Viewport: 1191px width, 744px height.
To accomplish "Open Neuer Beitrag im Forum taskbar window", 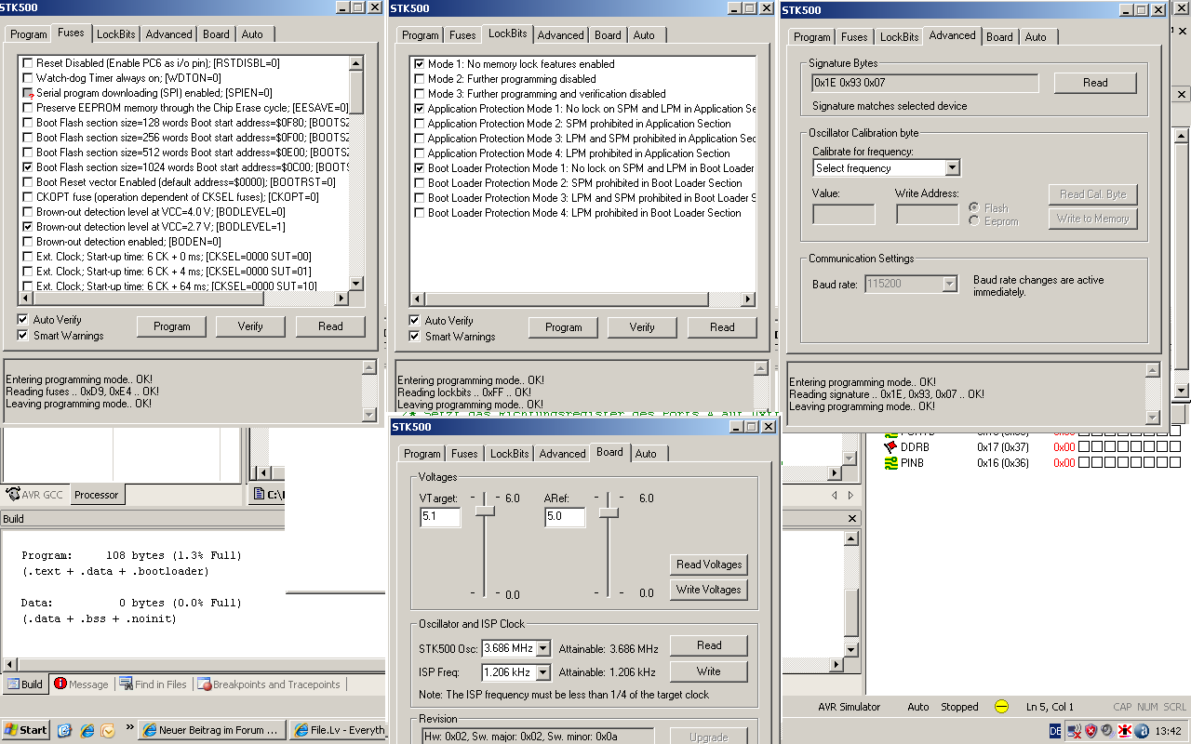I will pos(212,730).
